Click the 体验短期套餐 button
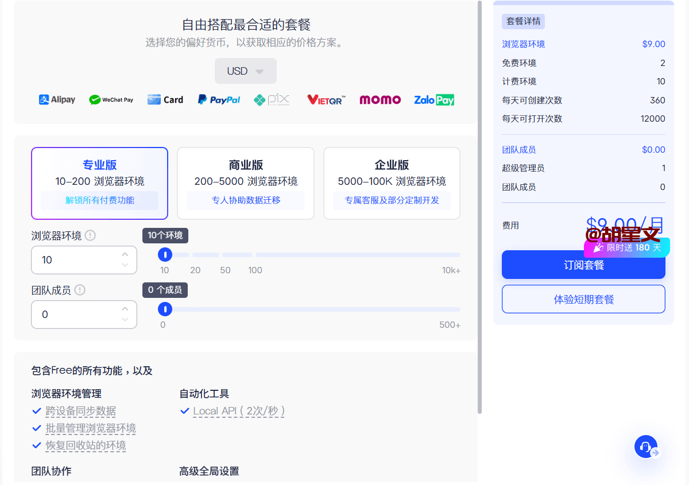Image resolution: width=689 pixels, height=485 pixels. coord(583,299)
